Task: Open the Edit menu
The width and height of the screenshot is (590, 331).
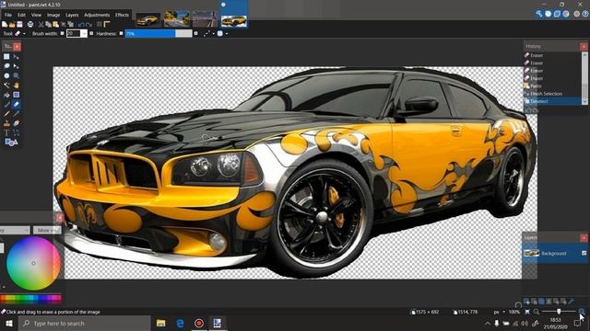Action: pyautogui.click(x=21, y=15)
